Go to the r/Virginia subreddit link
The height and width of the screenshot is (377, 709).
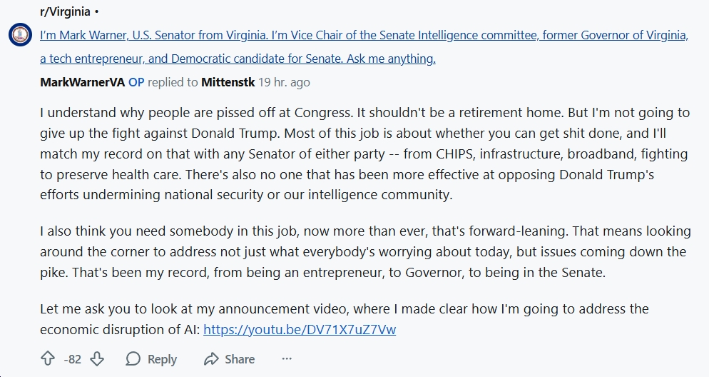(x=65, y=12)
